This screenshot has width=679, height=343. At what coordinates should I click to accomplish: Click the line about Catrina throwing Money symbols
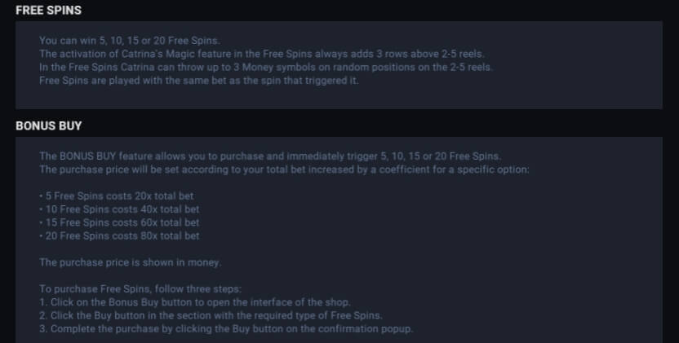pos(266,68)
